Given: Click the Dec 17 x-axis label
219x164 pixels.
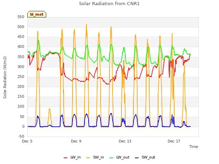Looking at the screenshot, I should click(174, 141).
